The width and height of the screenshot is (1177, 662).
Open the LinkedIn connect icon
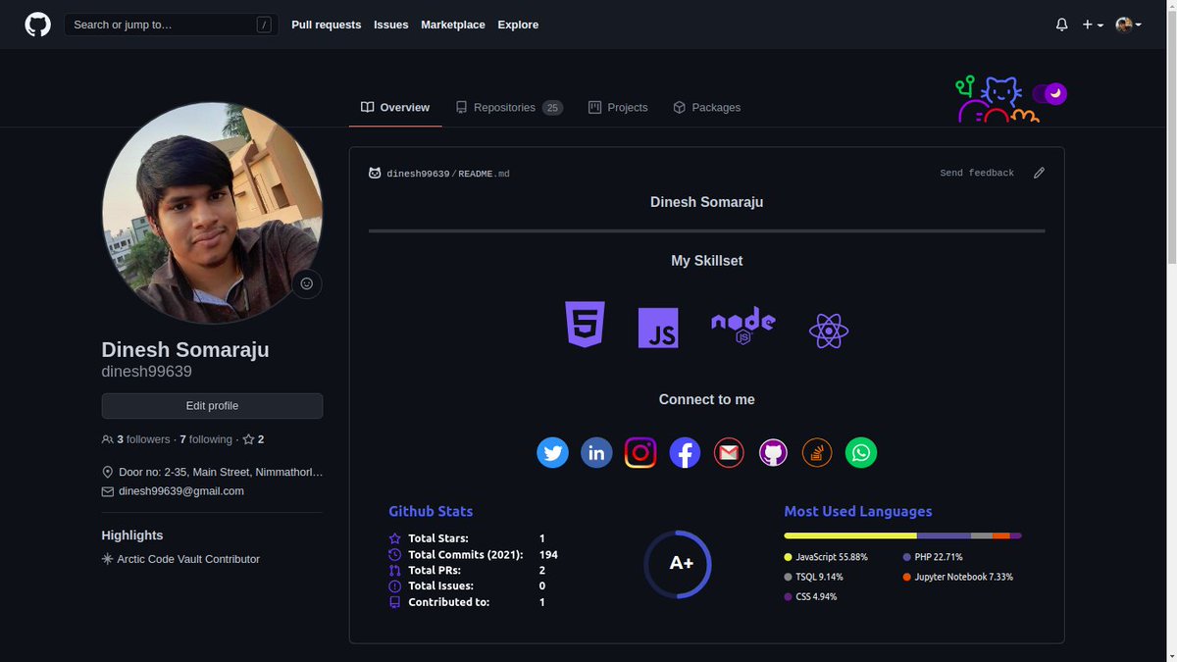point(596,452)
